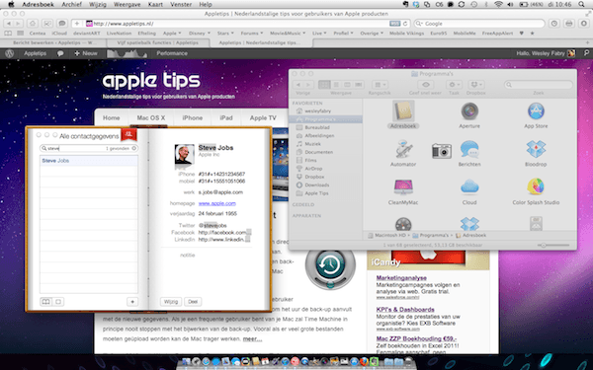Open www.apple.com homepage link

(x=217, y=203)
